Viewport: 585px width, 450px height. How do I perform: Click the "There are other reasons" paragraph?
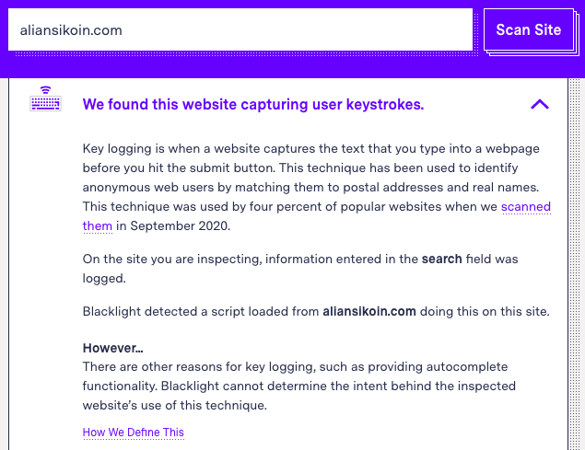[x=298, y=386]
